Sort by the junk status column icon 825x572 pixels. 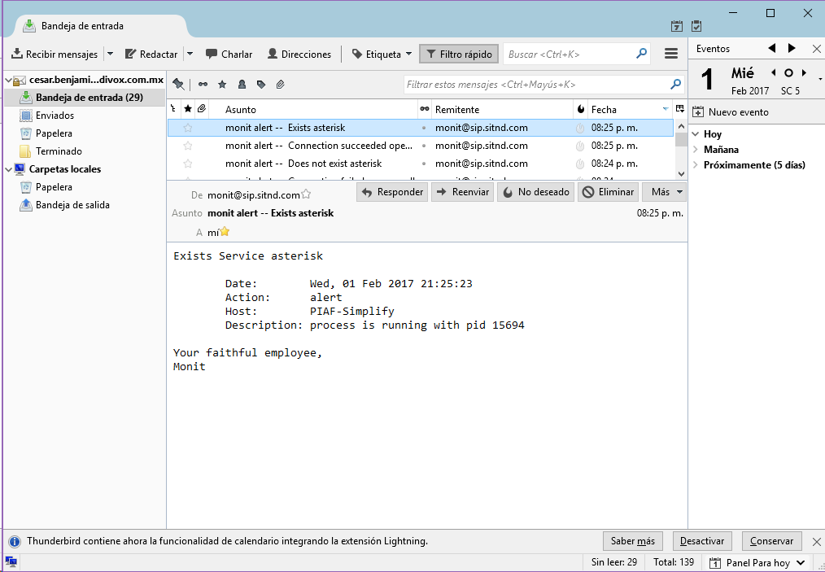[x=580, y=109]
